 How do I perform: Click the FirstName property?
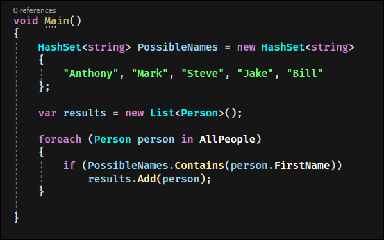(302, 166)
